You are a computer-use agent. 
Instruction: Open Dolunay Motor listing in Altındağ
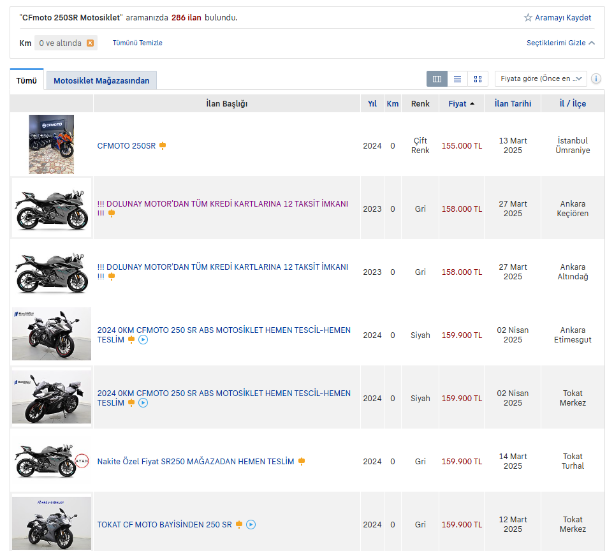point(223,272)
